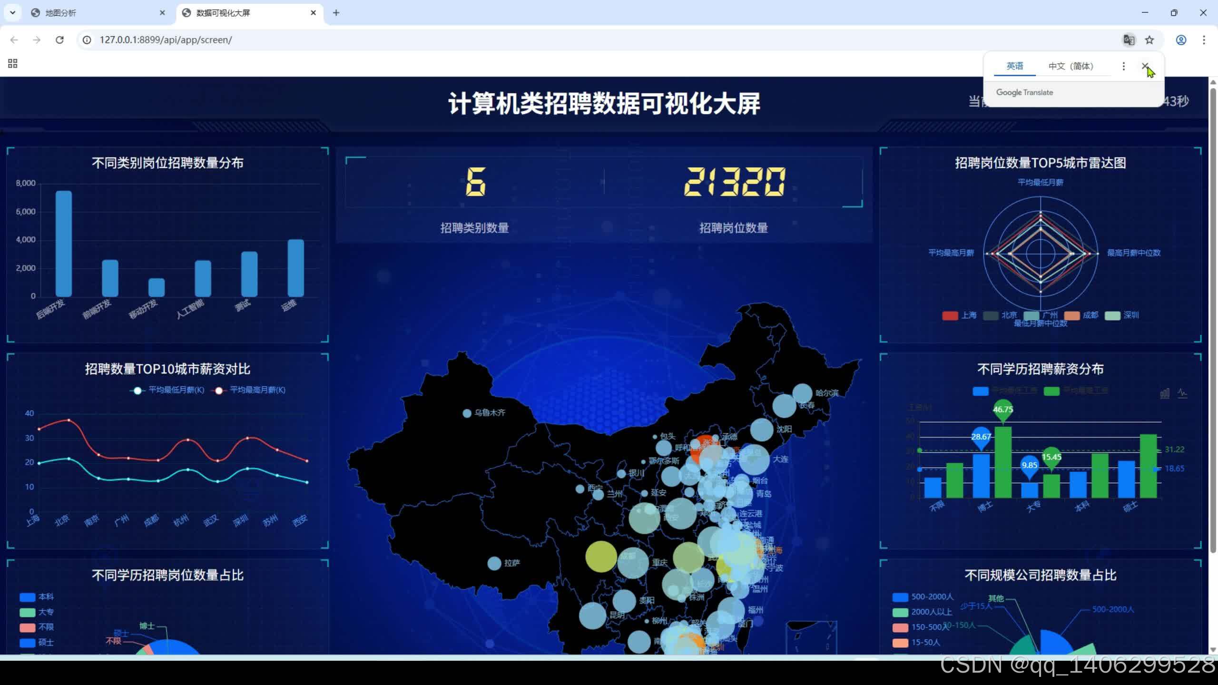Screen dimensions: 1218x685
Task: Toggle 大专 legend in education pie chart
Action: [37, 612]
